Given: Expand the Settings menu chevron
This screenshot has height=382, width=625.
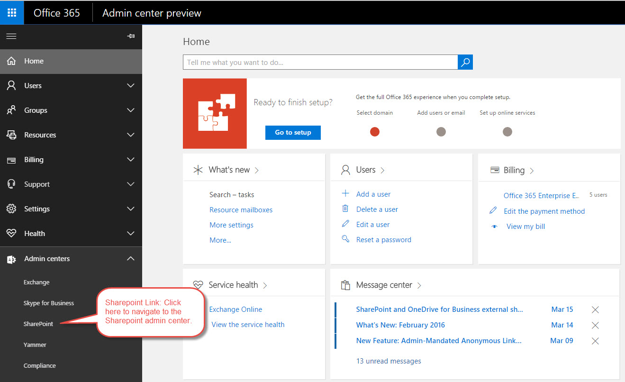Looking at the screenshot, I should pyautogui.click(x=131, y=209).
